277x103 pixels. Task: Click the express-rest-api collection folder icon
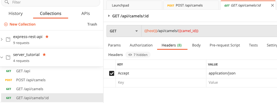point(8,39)
